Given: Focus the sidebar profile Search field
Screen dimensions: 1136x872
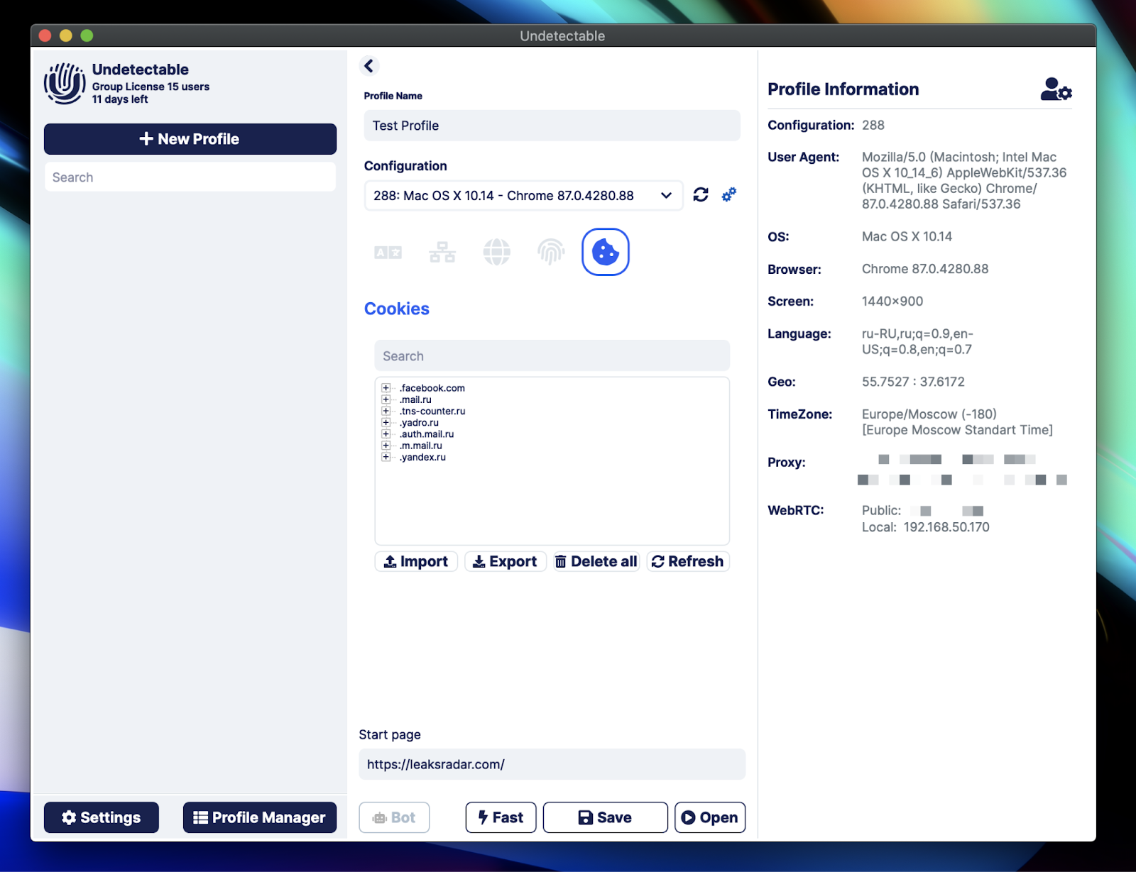Looking at the screenshot, I should pyautogui.click(x=190, y=177).
